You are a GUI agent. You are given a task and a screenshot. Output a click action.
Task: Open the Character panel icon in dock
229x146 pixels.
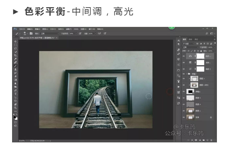[179, 41]
